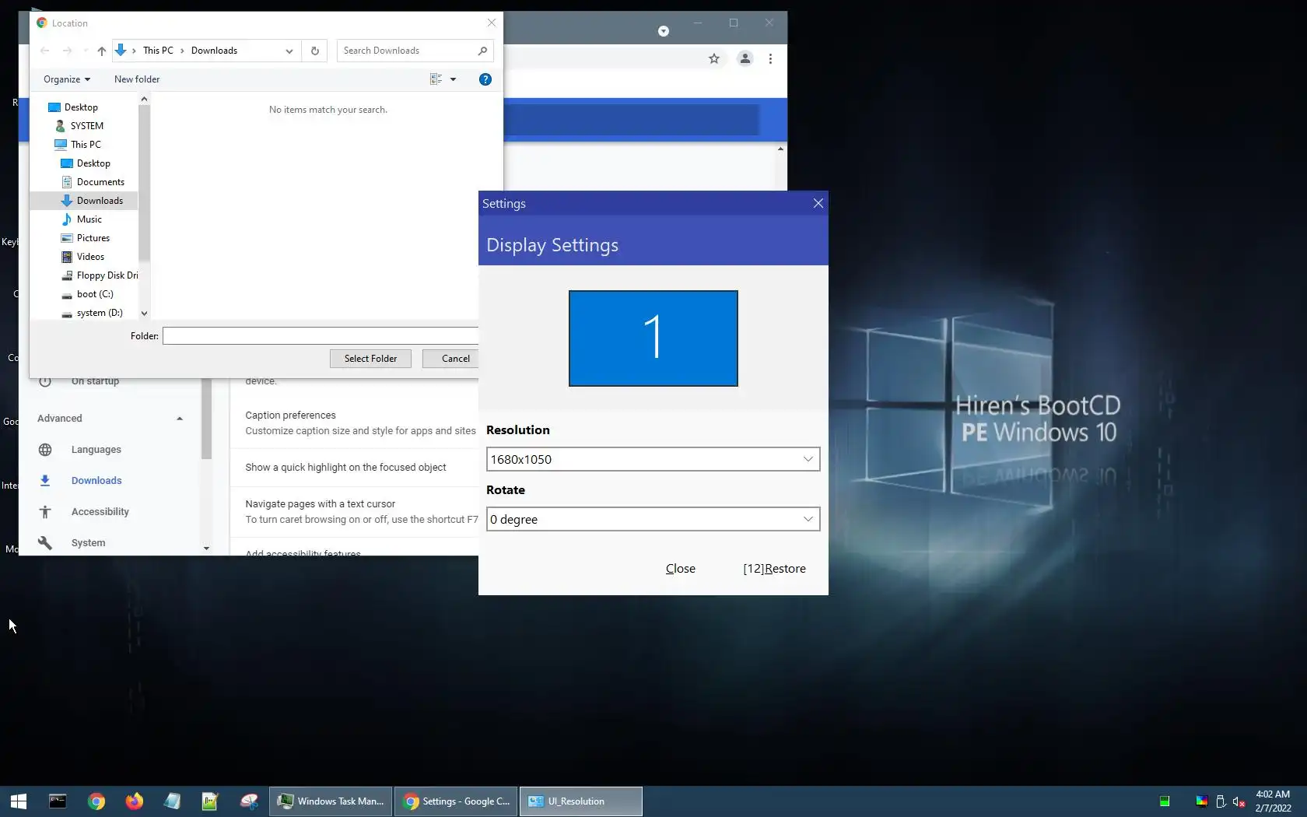Image resolution: width=1307 pixels, height=817 pixels.
Task: Select system (D:) drive in folder tree
Action: [x=100, y=313]
